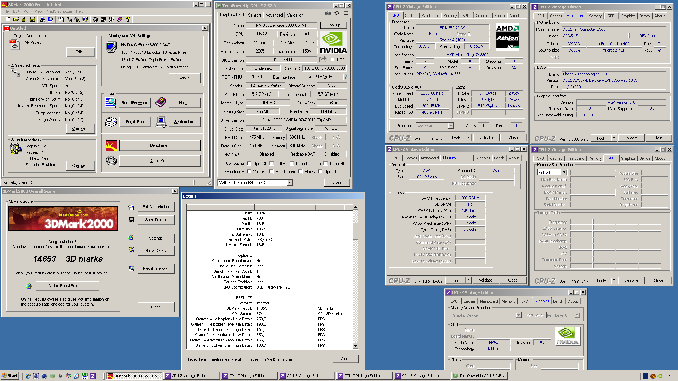Screen dimensions: 678x381
Task: Click the GPU-Z screenshot camera icon
Action: tap(328, 13)
